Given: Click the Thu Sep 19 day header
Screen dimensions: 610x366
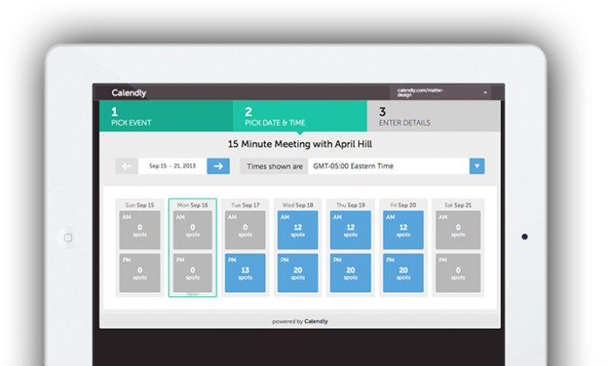Looking at the screenshot, I should click(350, 205).
